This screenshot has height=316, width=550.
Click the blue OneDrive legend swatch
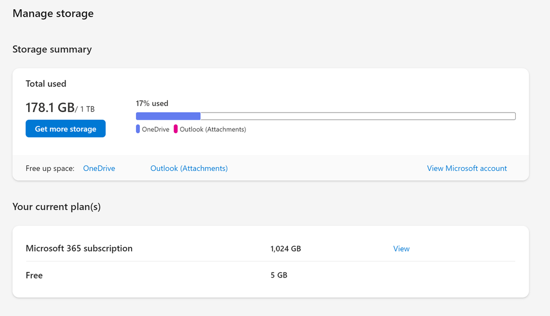click(x=138, y=129)
